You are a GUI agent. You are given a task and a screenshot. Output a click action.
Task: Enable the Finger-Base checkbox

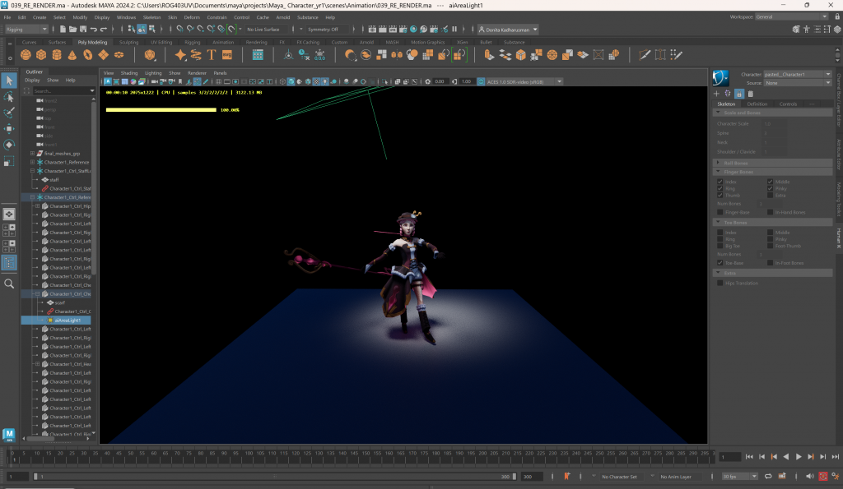tap(720, 213)
